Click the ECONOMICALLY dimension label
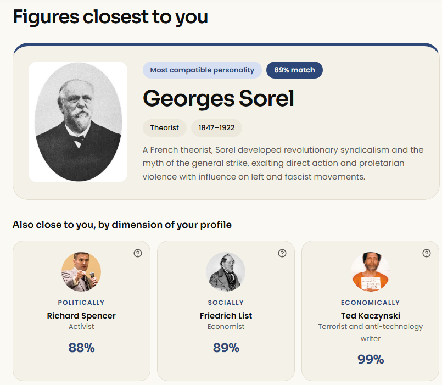 click(371, 303)
